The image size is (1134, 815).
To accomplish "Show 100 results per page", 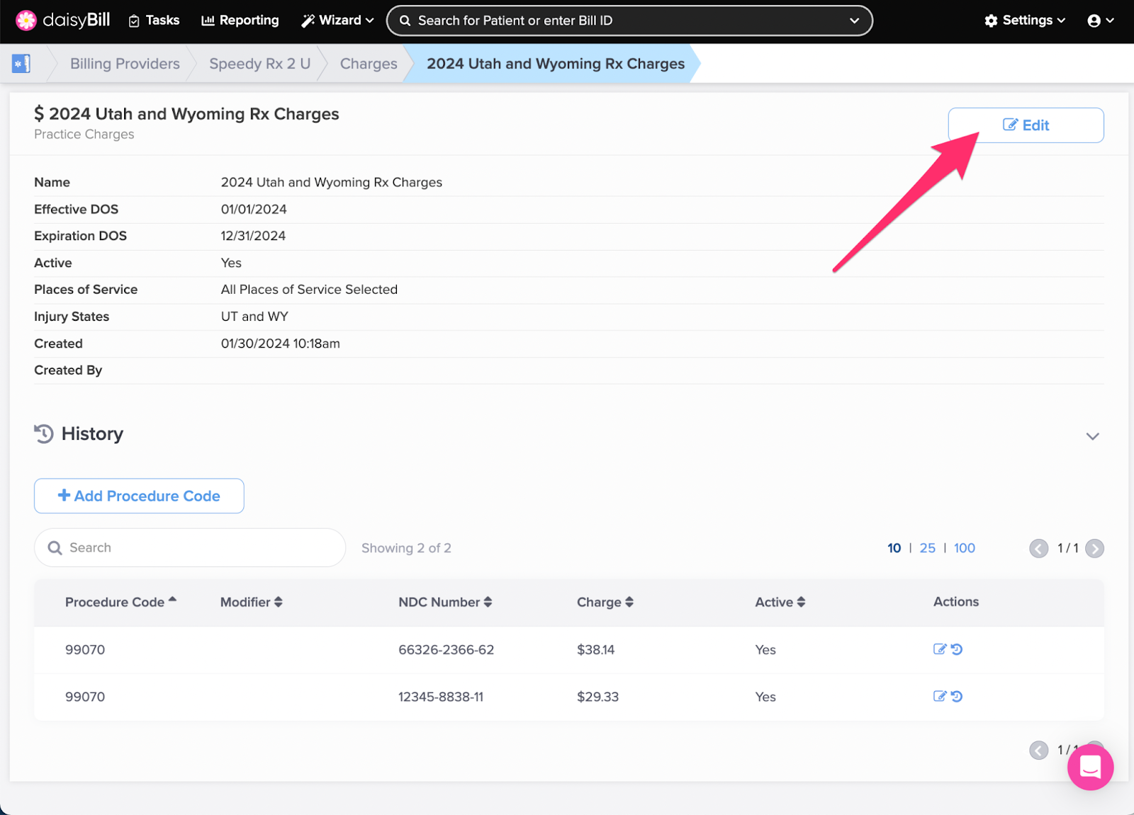I will (964, 548).
